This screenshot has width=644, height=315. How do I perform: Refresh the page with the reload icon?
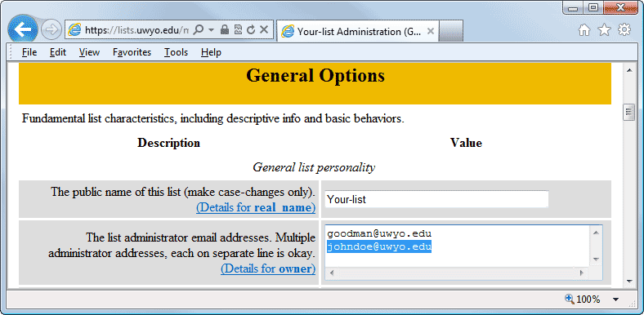[x=251, y=29]
